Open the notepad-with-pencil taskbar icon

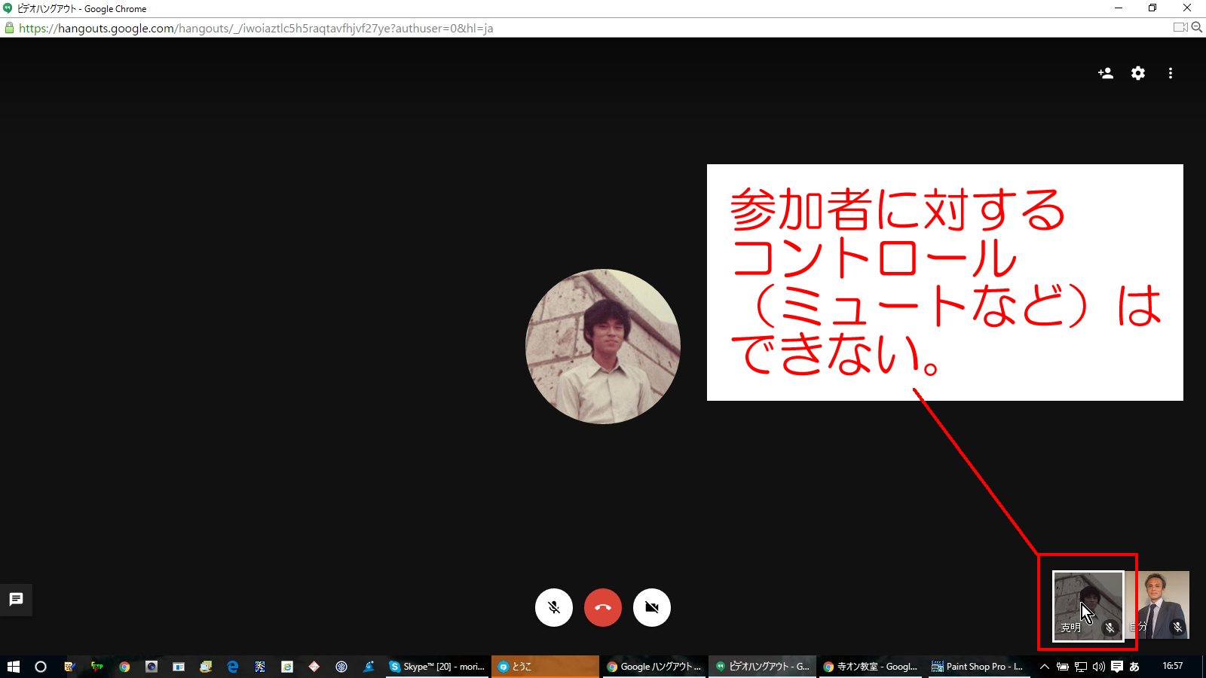[x=69, y=667]
